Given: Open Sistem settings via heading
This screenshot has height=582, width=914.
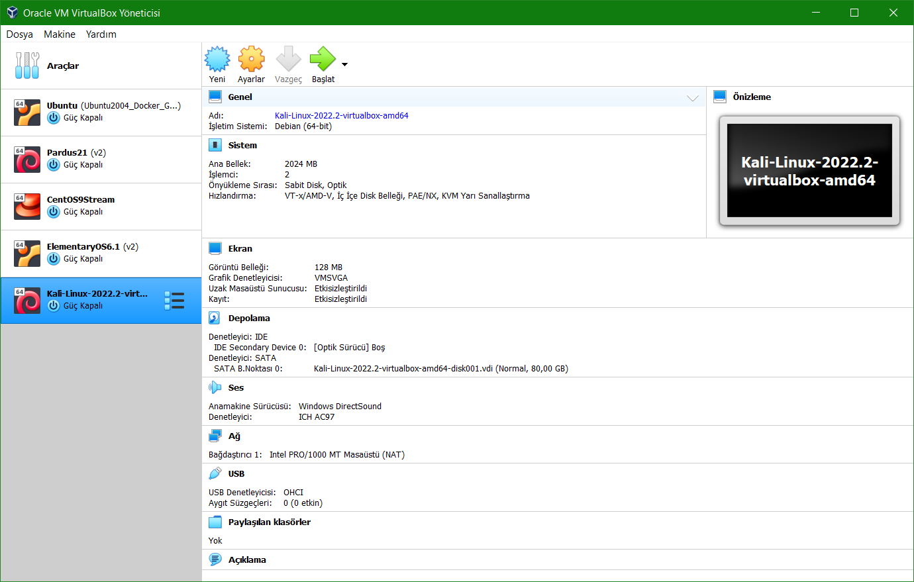Looking at the screenshot, I should [x=242, y=145].
